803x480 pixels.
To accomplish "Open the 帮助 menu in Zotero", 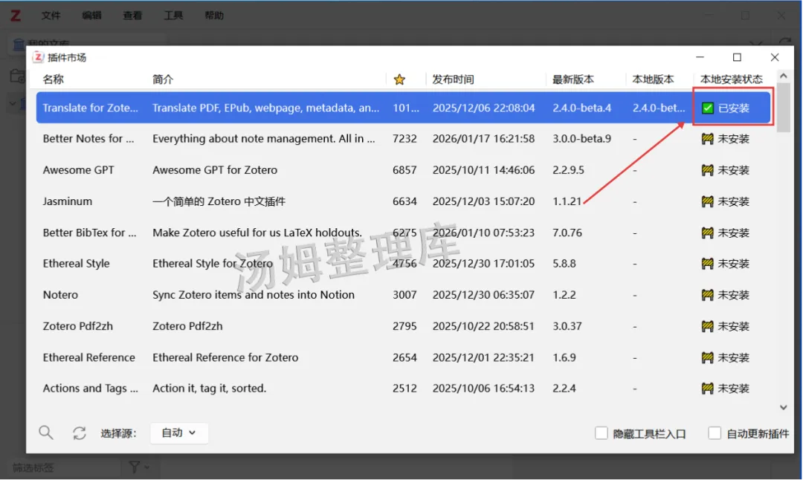I will pyautogui.click(x=214, y=16).
